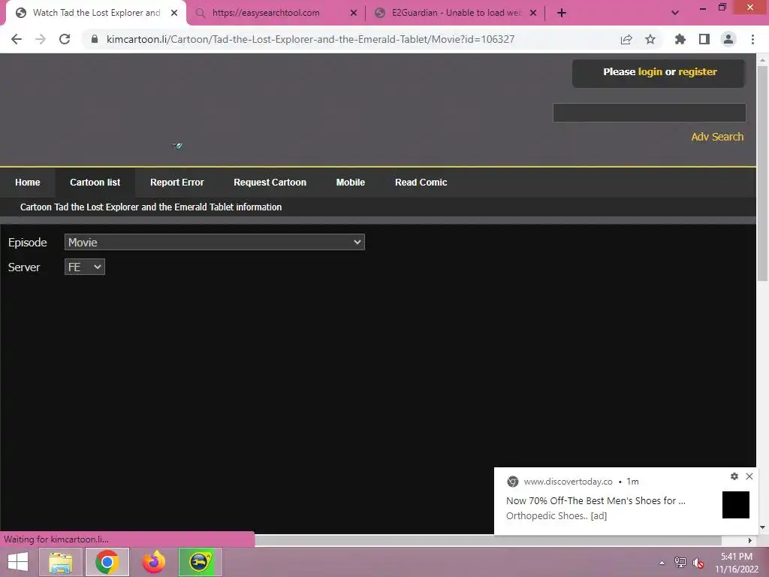This screenshot has width=769, height=577.
Task: Click the Cartoon Tad the Lost Explorer information heading
Action: pyautogui.click(x=150, y=207)
